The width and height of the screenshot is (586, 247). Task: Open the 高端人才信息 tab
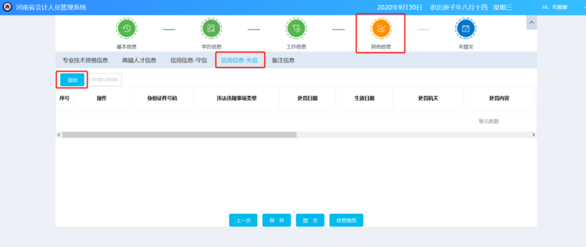[139, 60]
